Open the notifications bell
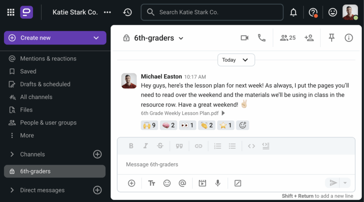This screenshot has height=202, width=364. [x=293, y=12]
